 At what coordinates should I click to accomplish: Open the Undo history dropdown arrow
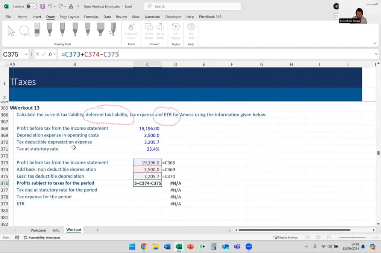55,6
